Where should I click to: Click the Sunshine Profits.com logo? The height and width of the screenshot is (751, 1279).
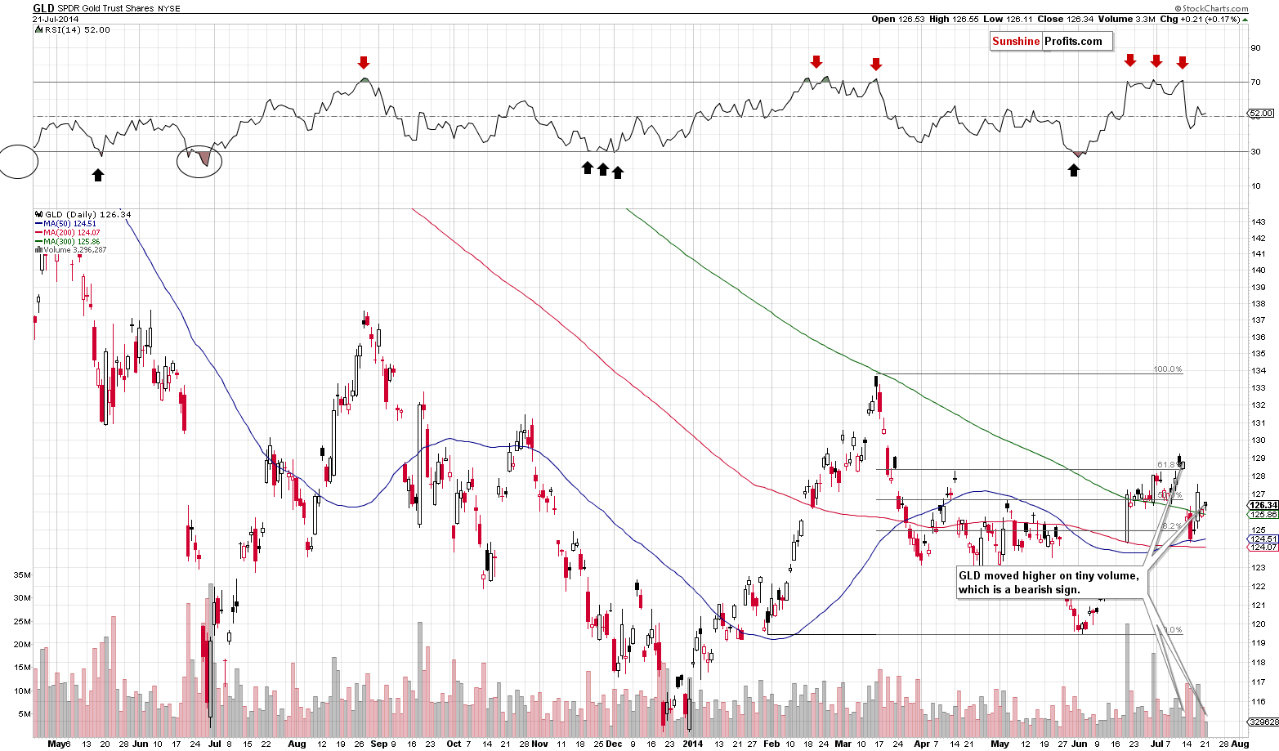[1050, 41]
